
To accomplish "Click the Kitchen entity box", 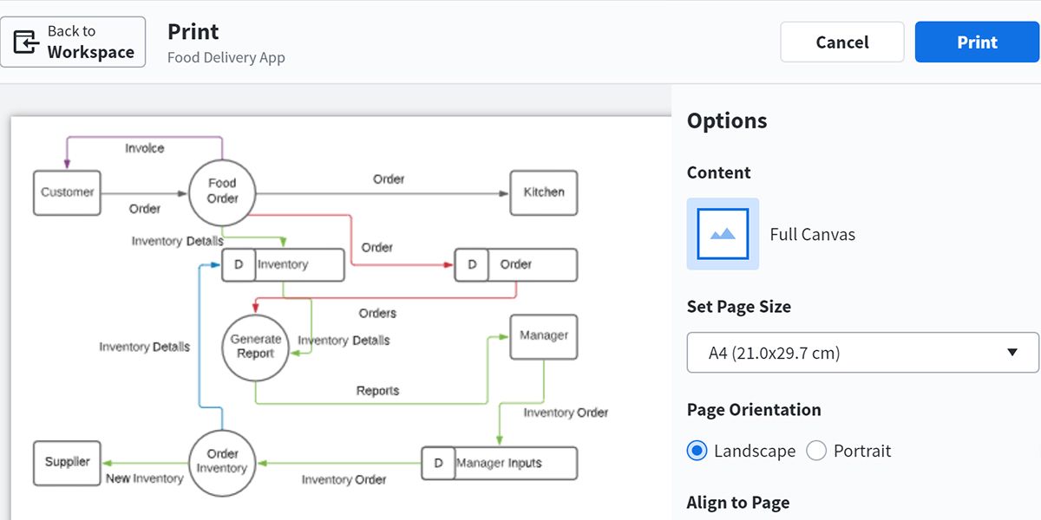I will click(544, 192).
